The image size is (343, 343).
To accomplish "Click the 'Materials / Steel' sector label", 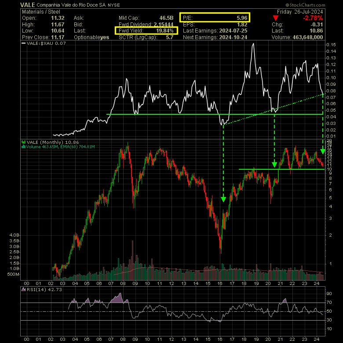I will click(x=41, y=12).
